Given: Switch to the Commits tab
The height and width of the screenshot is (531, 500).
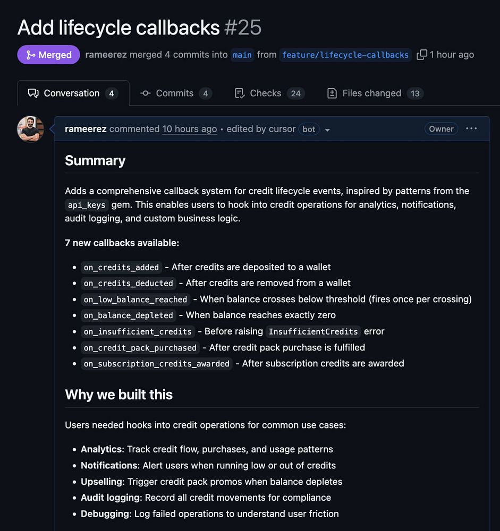Looking at the screenshot, I should pyautogui.click(x=175, y=93).
